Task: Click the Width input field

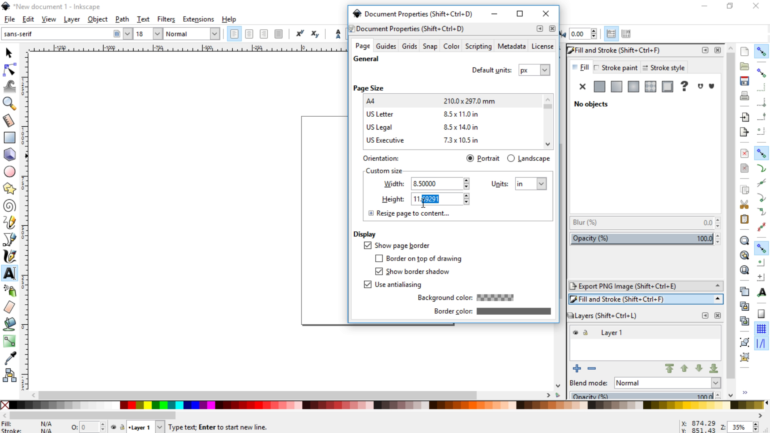Action: [x=437, y=184]
